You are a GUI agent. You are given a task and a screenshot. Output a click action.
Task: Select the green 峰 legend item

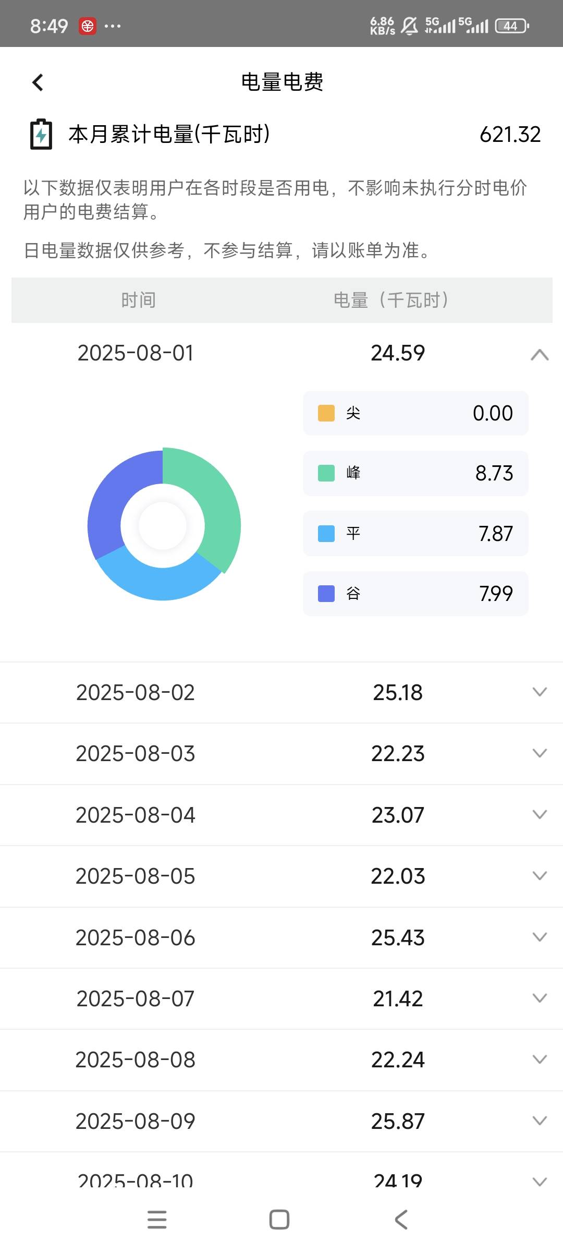pyautogui.click(x=415, y=473)
